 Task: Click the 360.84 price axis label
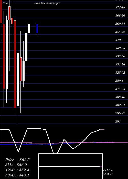[x=120, y=24]
